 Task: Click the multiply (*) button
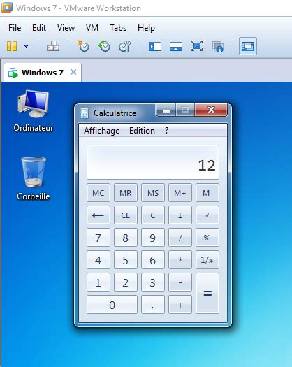click(x=180, y=260)
